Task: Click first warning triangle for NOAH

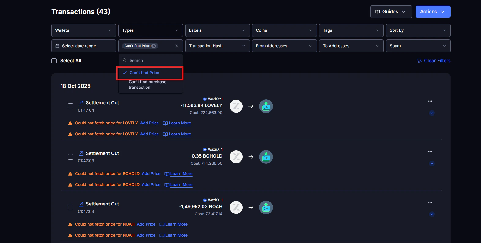Action: (70, 224)
